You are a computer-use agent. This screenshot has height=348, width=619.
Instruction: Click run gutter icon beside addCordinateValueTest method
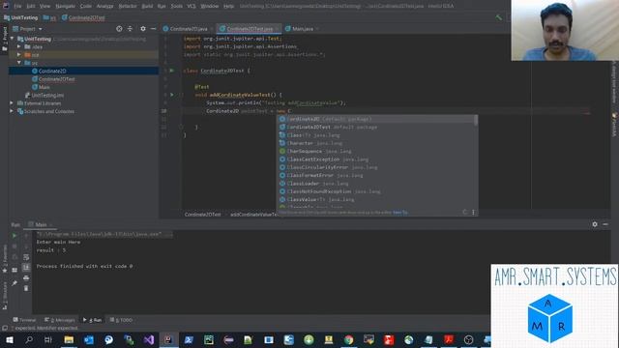[172, 95]
